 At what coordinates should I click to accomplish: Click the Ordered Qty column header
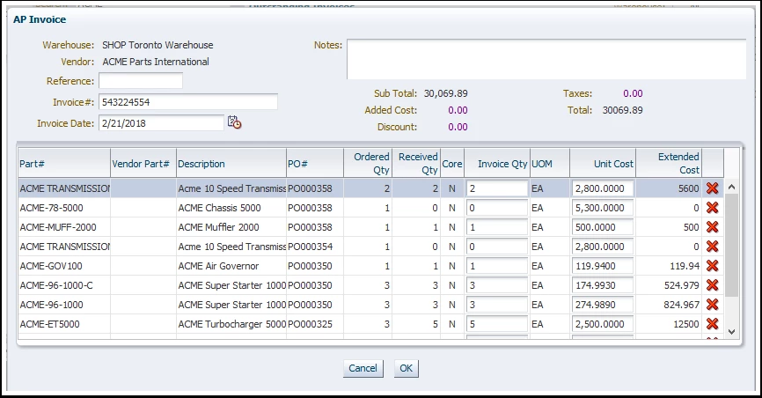368,164
